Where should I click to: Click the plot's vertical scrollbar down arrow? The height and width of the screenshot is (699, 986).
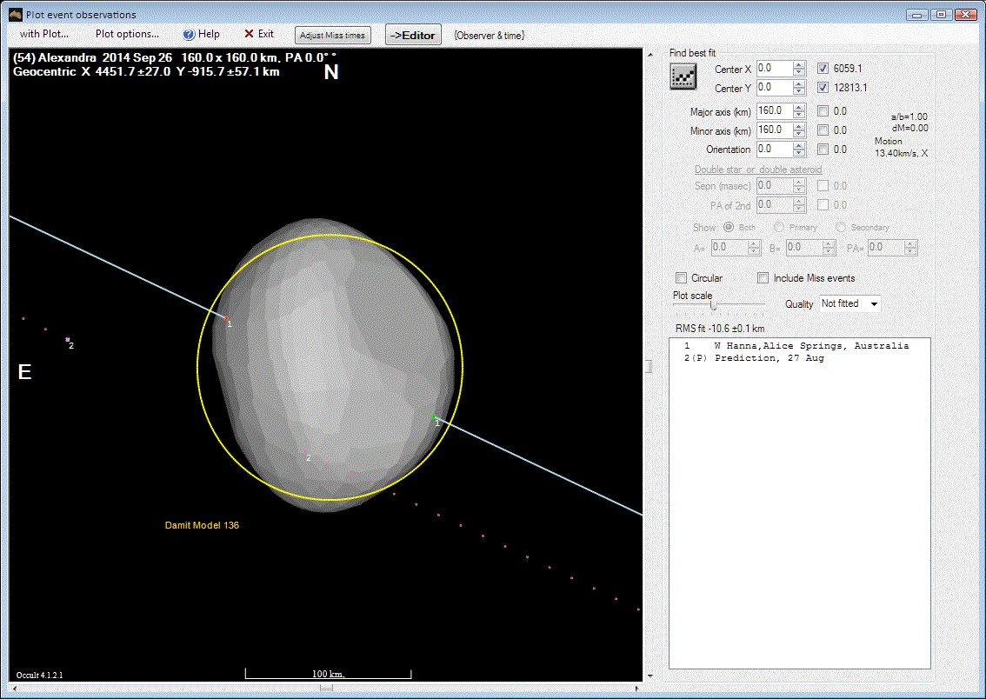tap(650, 676)
